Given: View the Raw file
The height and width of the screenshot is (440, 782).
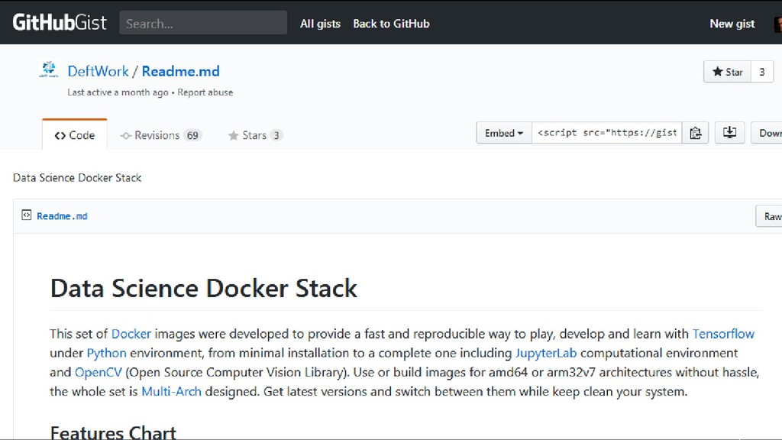Looking at the screenshot, I should click(770, 216).
